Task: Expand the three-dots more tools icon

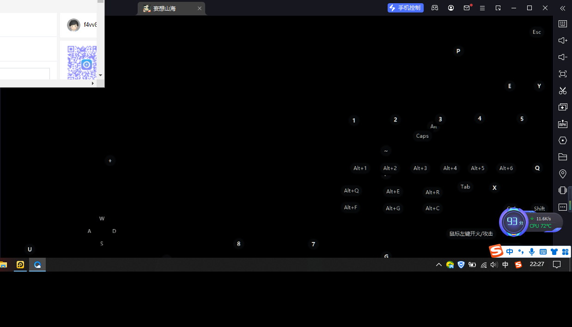Action: click(x=562, y=207)
